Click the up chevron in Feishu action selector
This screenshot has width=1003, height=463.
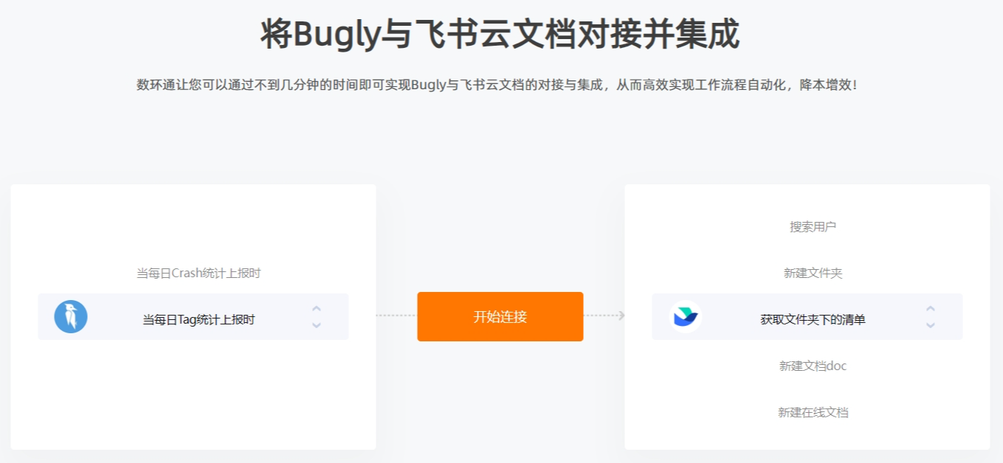931,309
